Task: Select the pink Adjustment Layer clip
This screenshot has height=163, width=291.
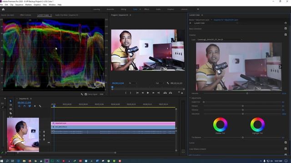Action: coord(113,123)
